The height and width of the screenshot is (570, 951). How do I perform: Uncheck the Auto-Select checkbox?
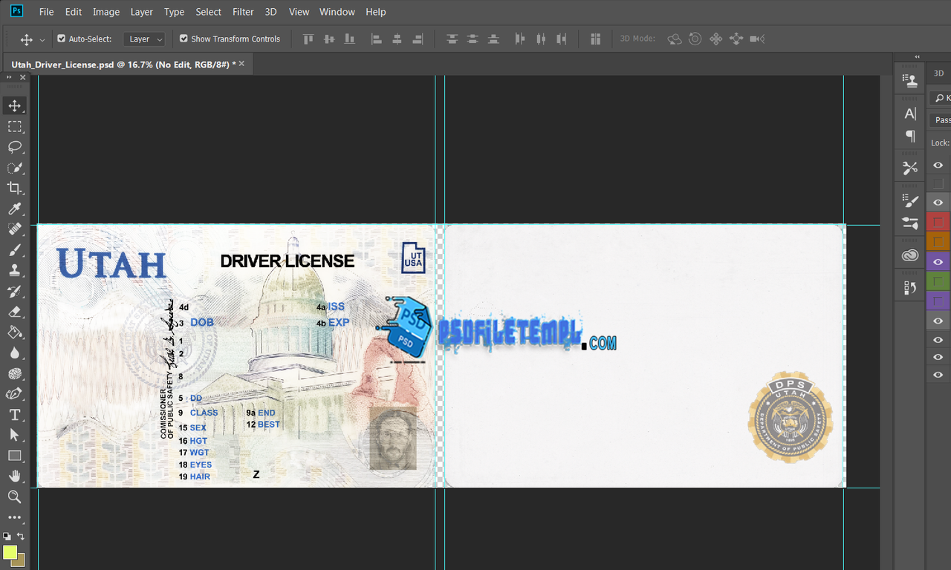pos(62,39)
